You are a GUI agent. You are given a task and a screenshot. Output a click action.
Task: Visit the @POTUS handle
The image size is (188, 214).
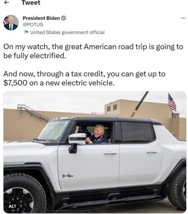33,25
